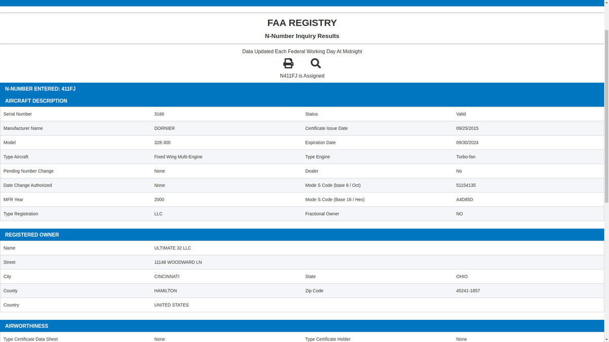Click the Type Certificate Data Sheet label
Screen dimensions: 609x342
click(x=30, y=339)
